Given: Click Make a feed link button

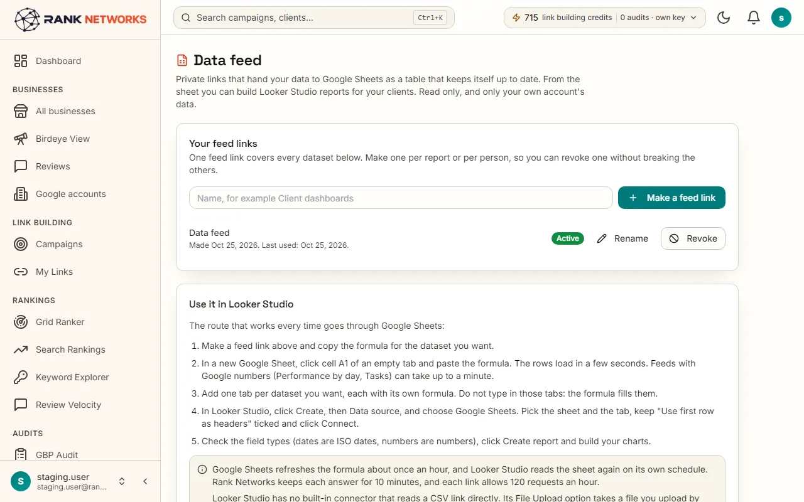Looking at the screenshot, I should 671,198.
